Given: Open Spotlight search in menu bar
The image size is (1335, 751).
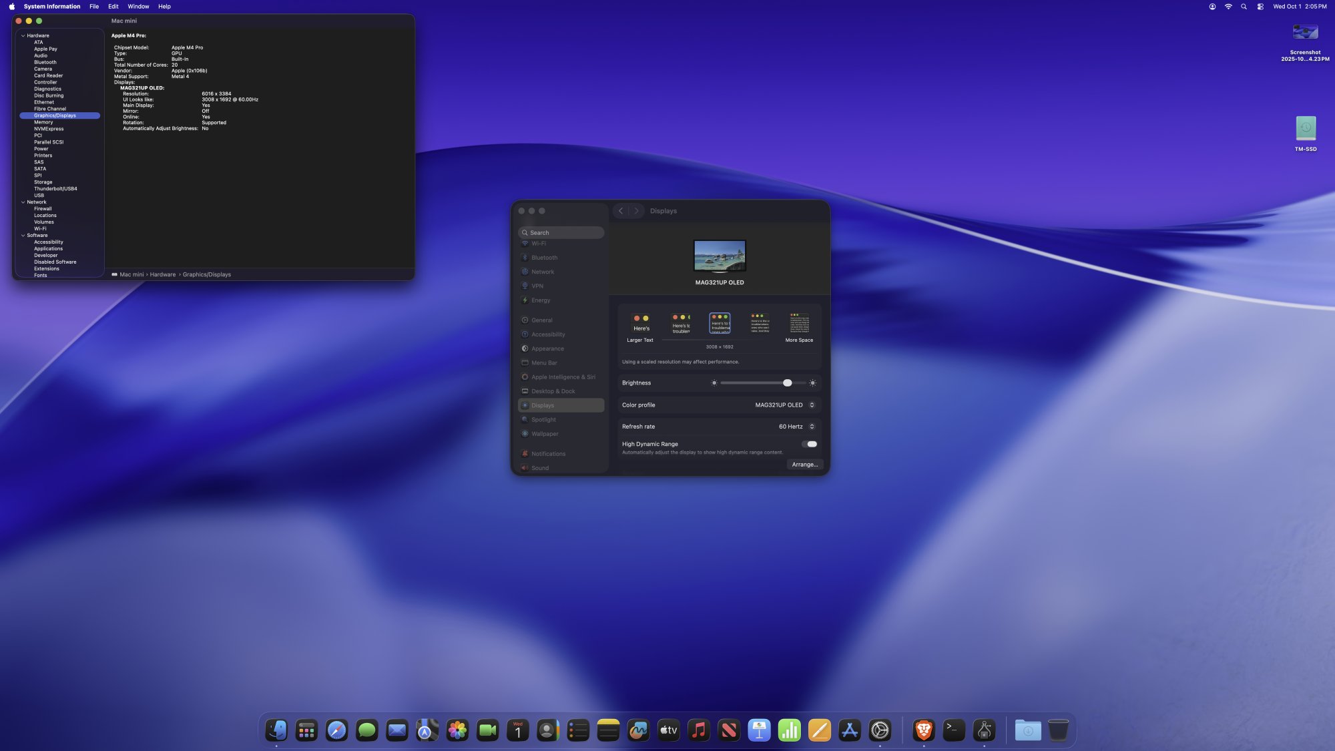Looking at the screenshot, I should (1244, 7).
